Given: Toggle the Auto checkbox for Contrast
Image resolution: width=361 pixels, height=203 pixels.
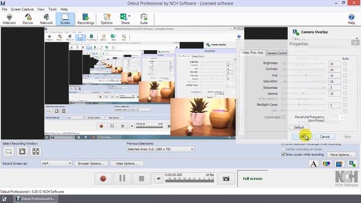Looking at the screenshot, I should [x=345, y=69].
